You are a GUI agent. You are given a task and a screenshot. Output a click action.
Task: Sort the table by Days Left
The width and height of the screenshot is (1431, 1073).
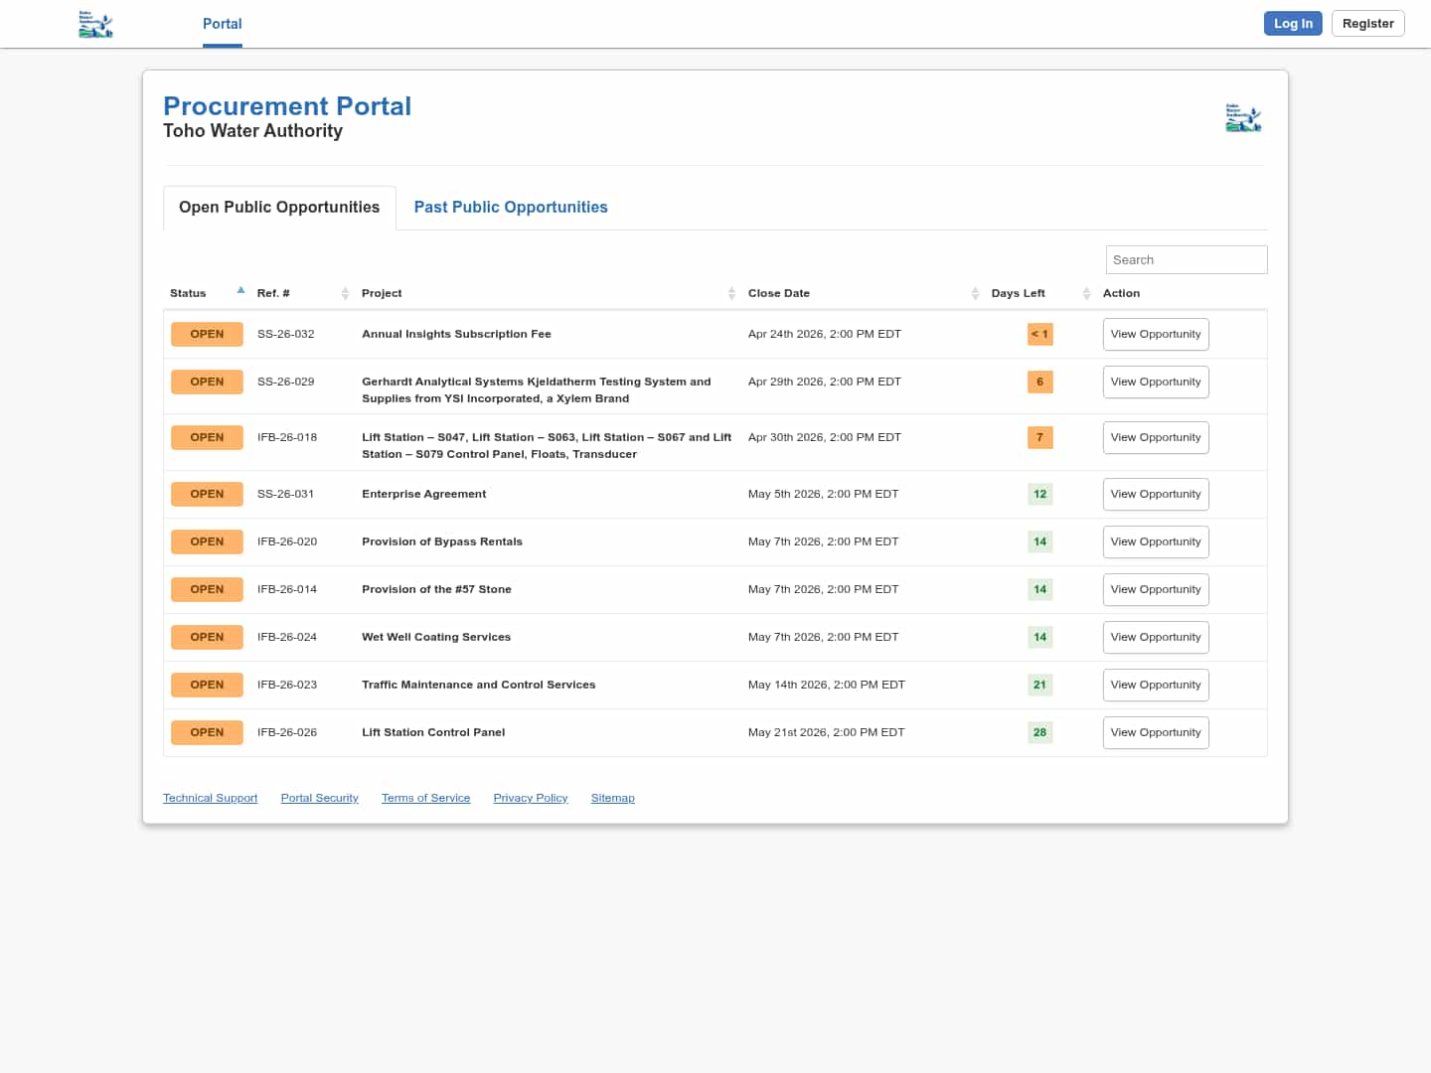click(1086, 293)
